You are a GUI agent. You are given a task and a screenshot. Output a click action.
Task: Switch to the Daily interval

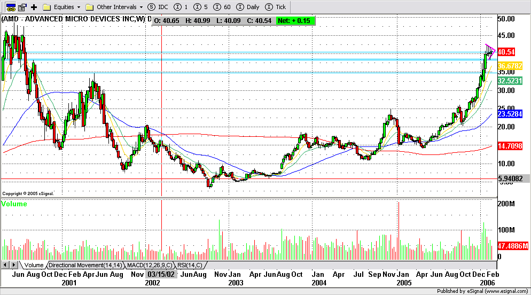[x=248, y=7]
